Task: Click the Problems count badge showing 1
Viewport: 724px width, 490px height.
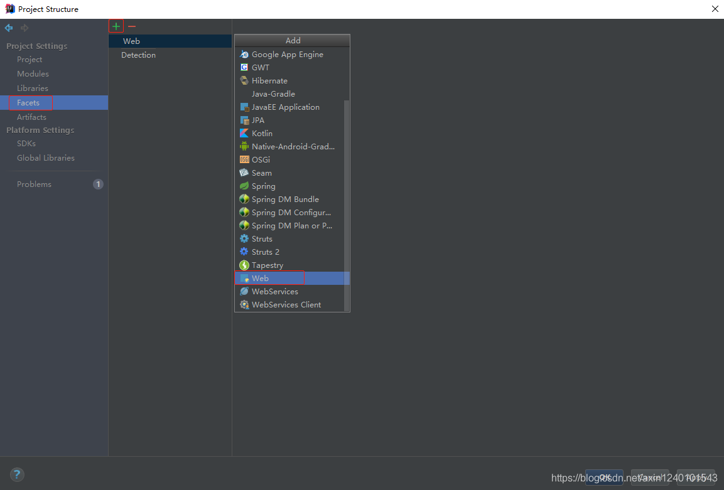Action: [98, 184]
